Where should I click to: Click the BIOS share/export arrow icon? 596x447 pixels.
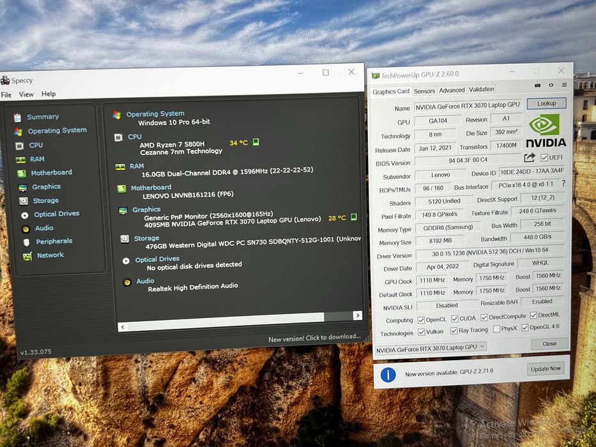(530, 158)
